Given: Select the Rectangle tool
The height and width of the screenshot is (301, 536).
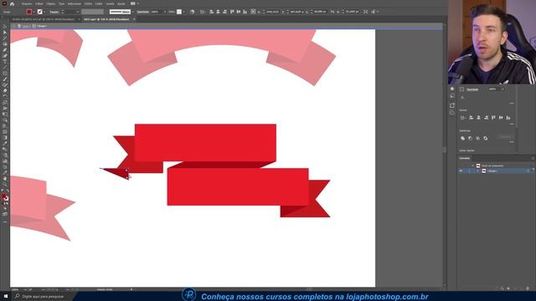Looking at the screenshot, I should click(5, 73).
